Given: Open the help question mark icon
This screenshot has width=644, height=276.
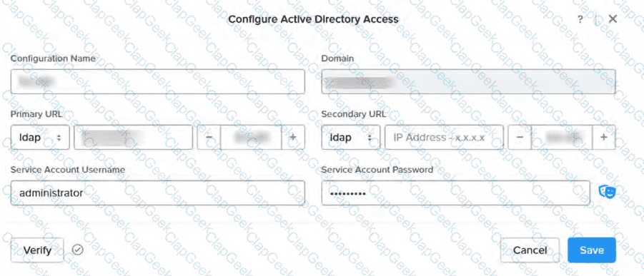Looking at the screenshot, I should pos(580,19).
